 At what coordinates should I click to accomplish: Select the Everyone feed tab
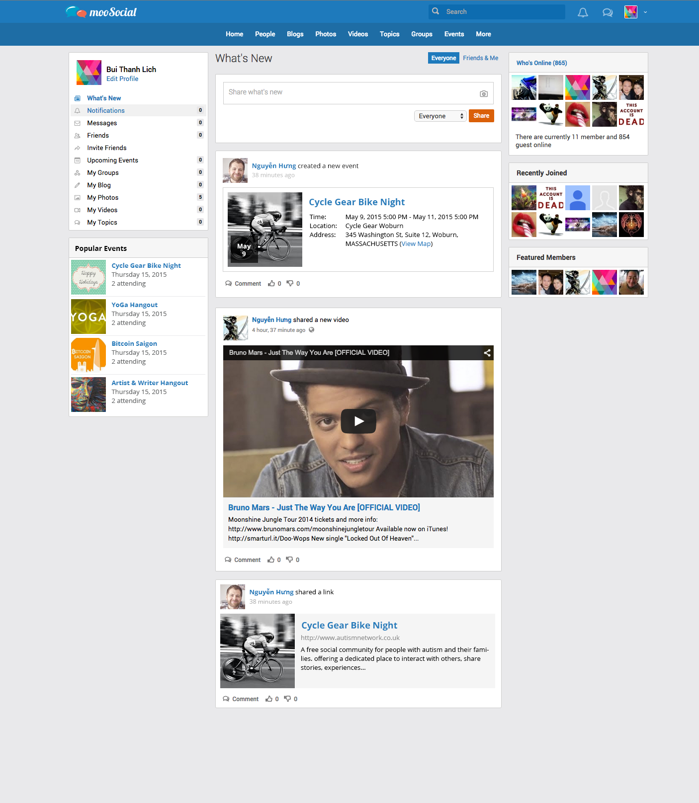pos(443,58)
